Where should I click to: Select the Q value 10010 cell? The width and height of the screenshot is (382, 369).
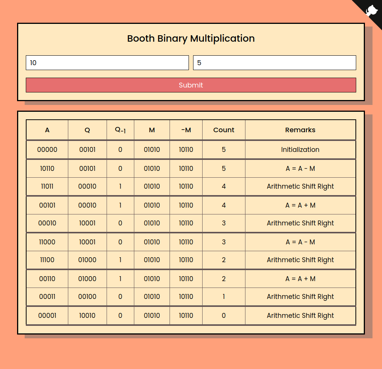[x=87, y=315]
